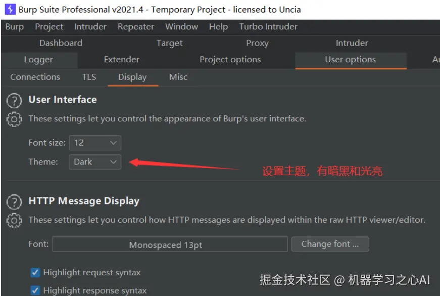440x296 pixels.
Task: Click the Change font button
Action: [x=330, y=244]
